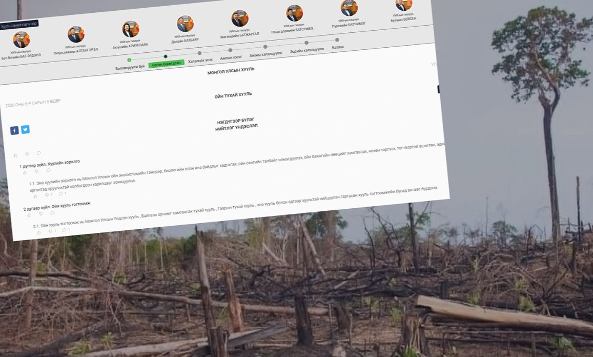The image size is (593, 357).
Task: Like clause 1.1 of the law
Action: 35,196
